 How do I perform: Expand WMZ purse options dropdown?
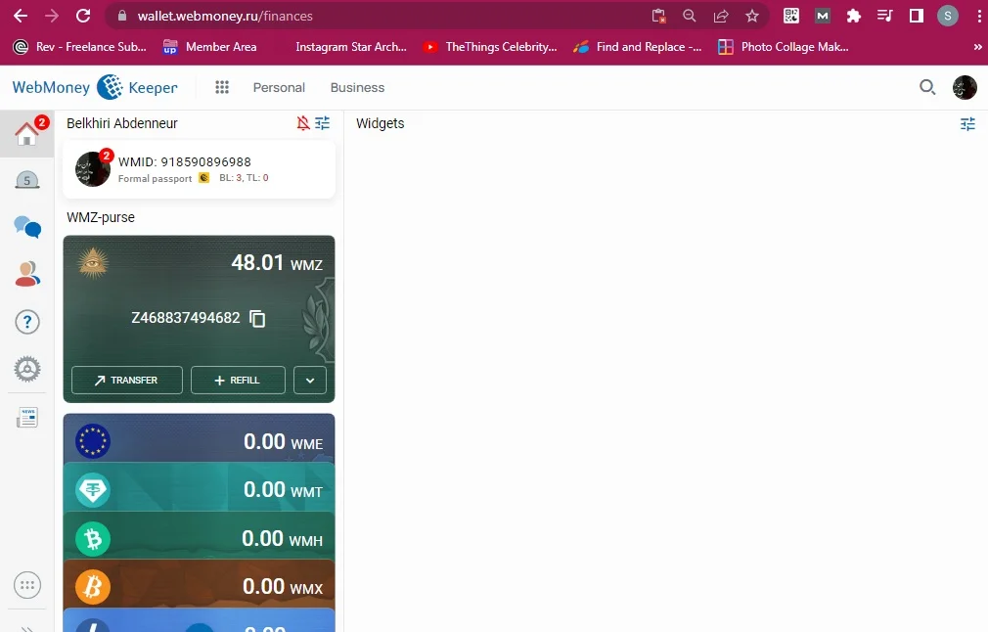[310, 380]
